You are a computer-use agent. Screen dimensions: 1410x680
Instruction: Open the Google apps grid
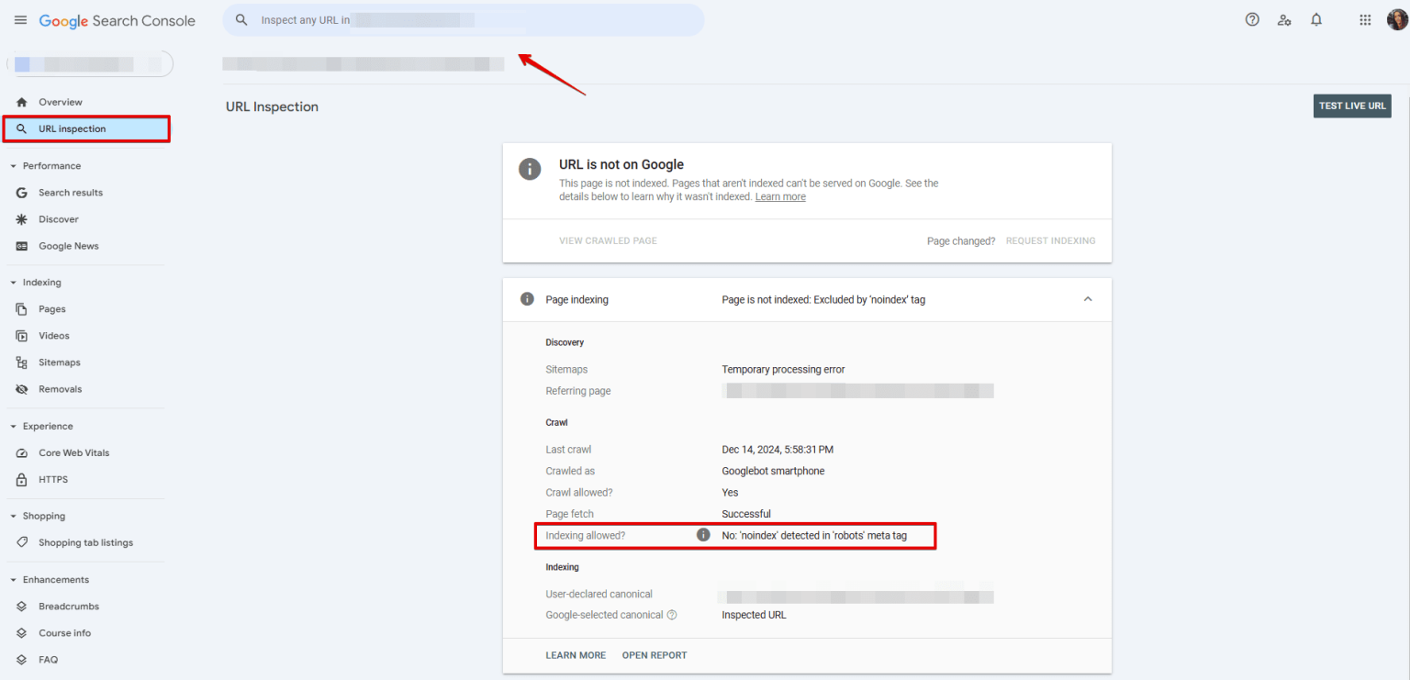click(x=1365, y=19)
